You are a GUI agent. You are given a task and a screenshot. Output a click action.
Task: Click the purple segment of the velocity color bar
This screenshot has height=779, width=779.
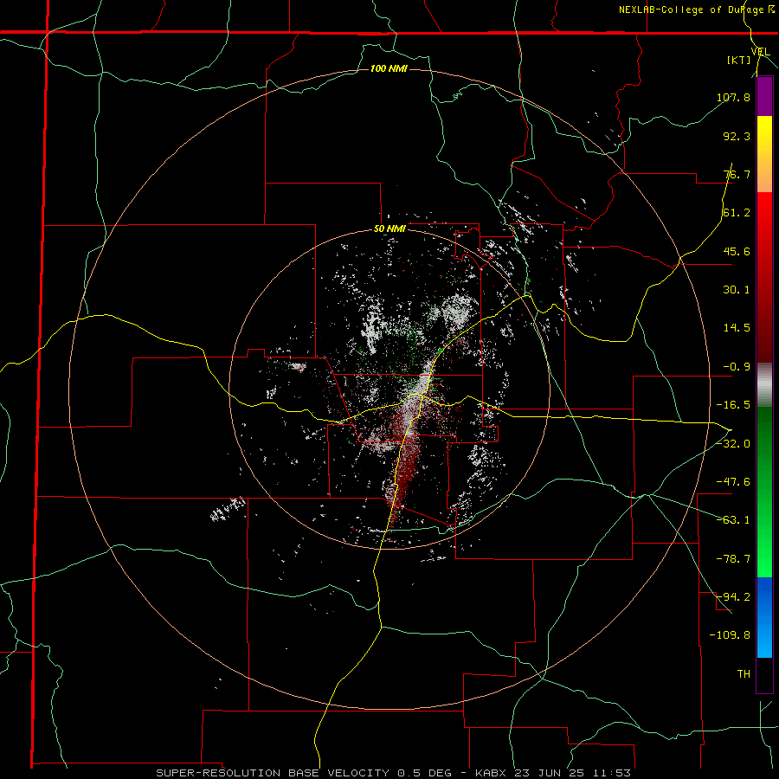[x=764, y=96]
